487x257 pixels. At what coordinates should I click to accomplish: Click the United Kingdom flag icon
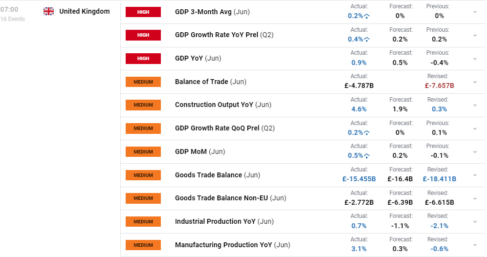point(48,12)
